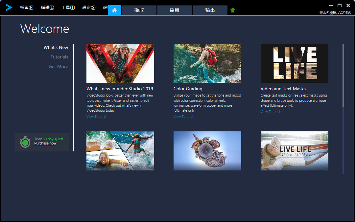Click the Purchase now link

[45, 143]
